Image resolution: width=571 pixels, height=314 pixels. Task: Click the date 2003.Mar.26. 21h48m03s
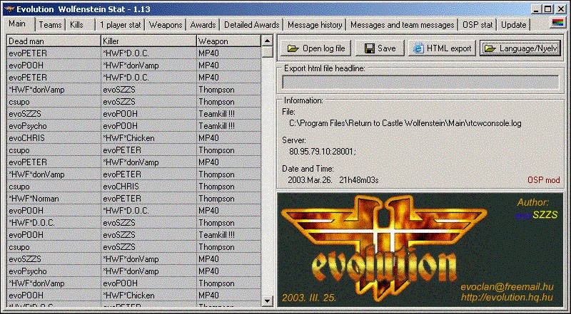coord(334,179)
